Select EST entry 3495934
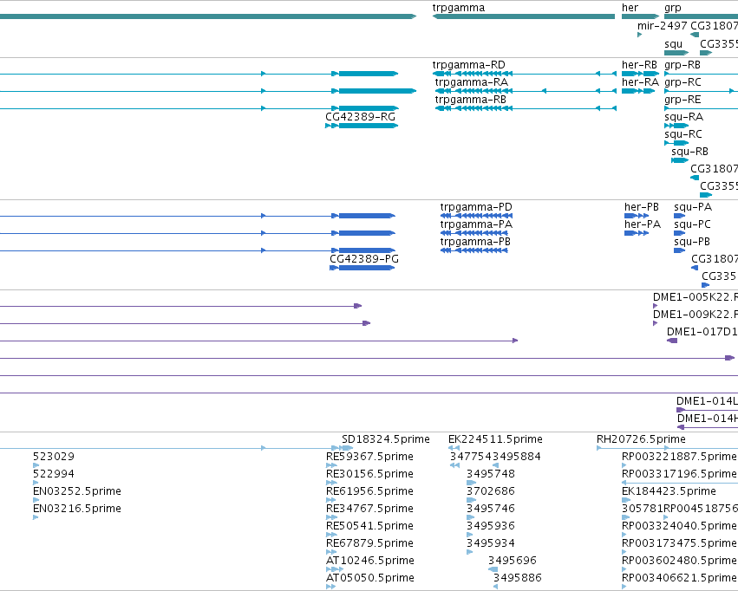738x591 pixels. 491,543
